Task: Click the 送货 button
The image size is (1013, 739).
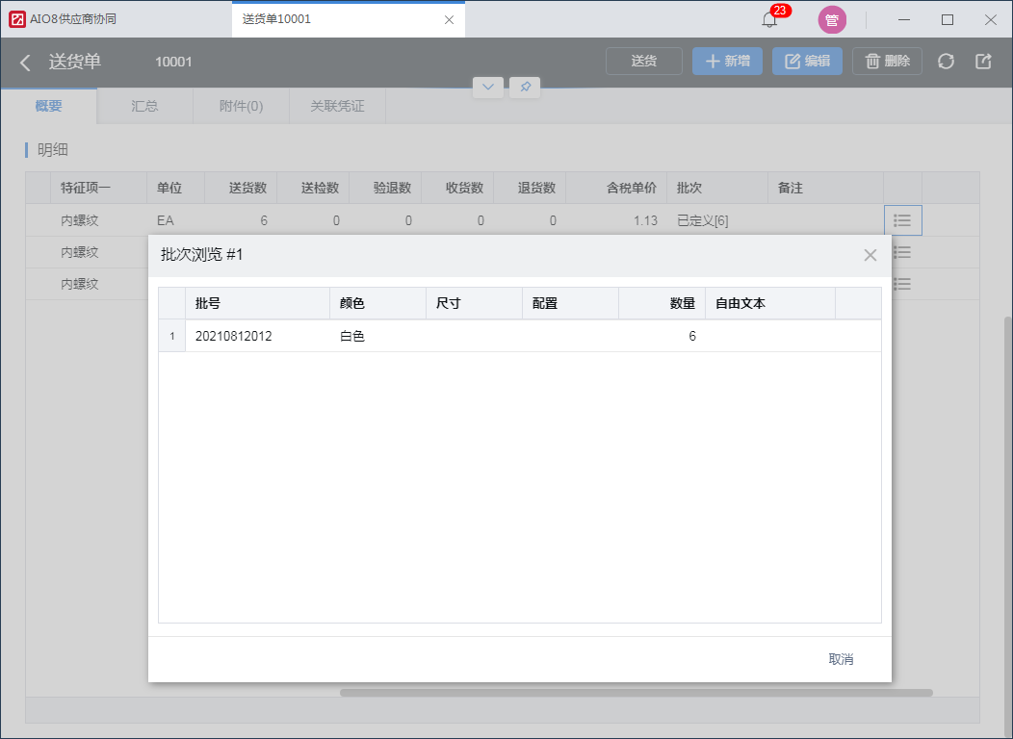Action: pyautogui.click(x=644, y=62)
